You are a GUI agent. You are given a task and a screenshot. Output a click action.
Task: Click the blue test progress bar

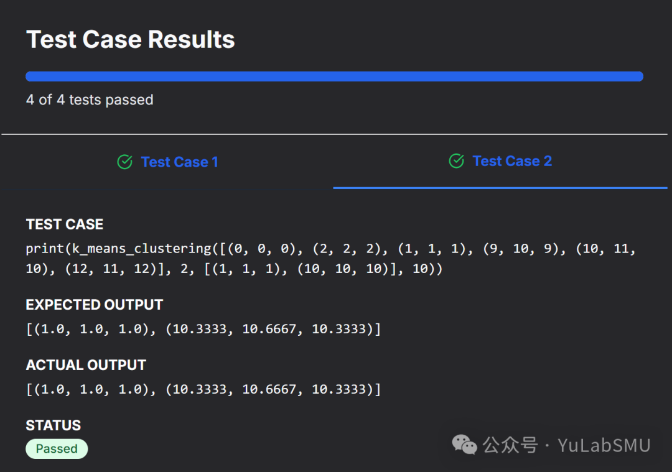pyautogui.click(x=334, y=76)
